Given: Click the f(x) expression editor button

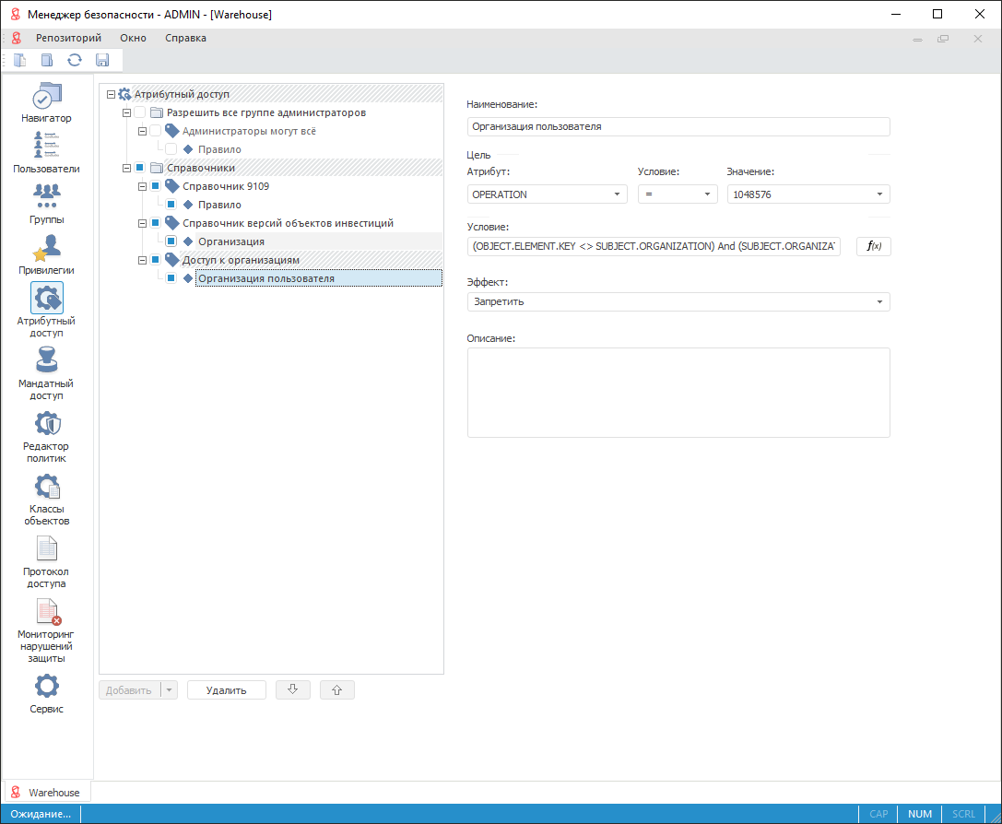Looking at the screenshot, I should coord(873,246).
